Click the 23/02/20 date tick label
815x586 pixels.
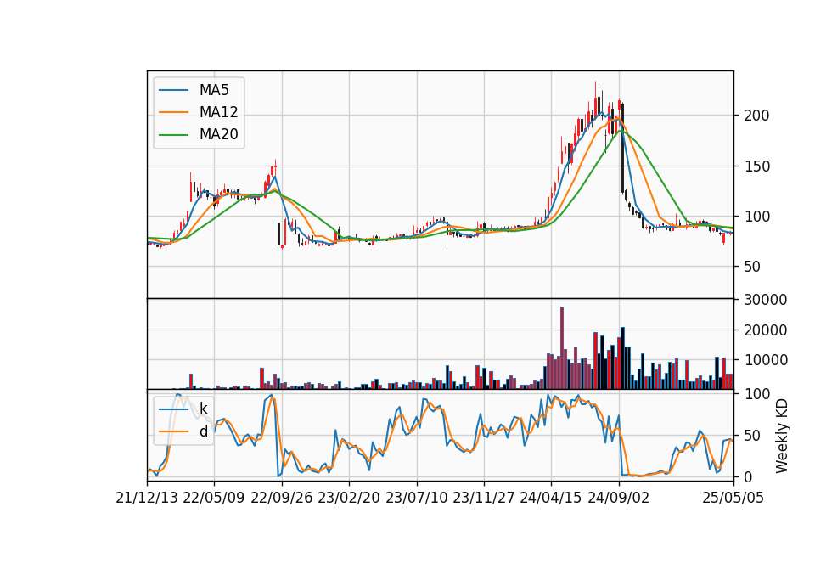coord(349,498)
